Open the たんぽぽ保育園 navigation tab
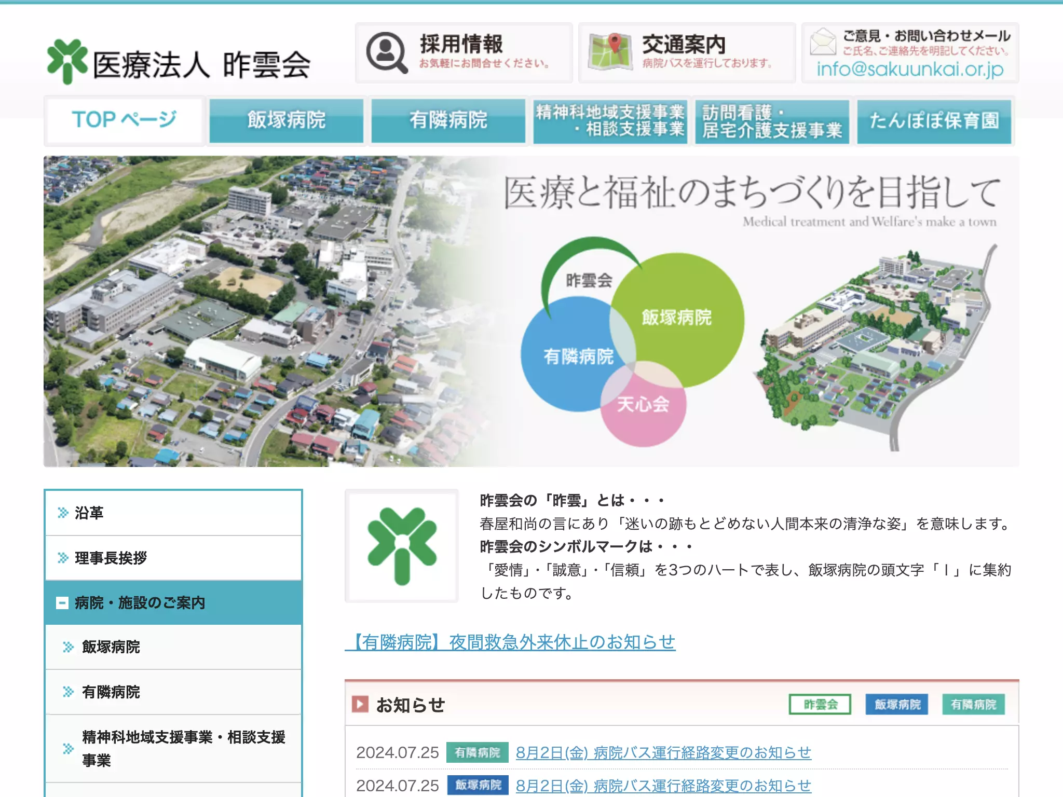This screenshot has width=1063, height=797. tap(934, 120)
